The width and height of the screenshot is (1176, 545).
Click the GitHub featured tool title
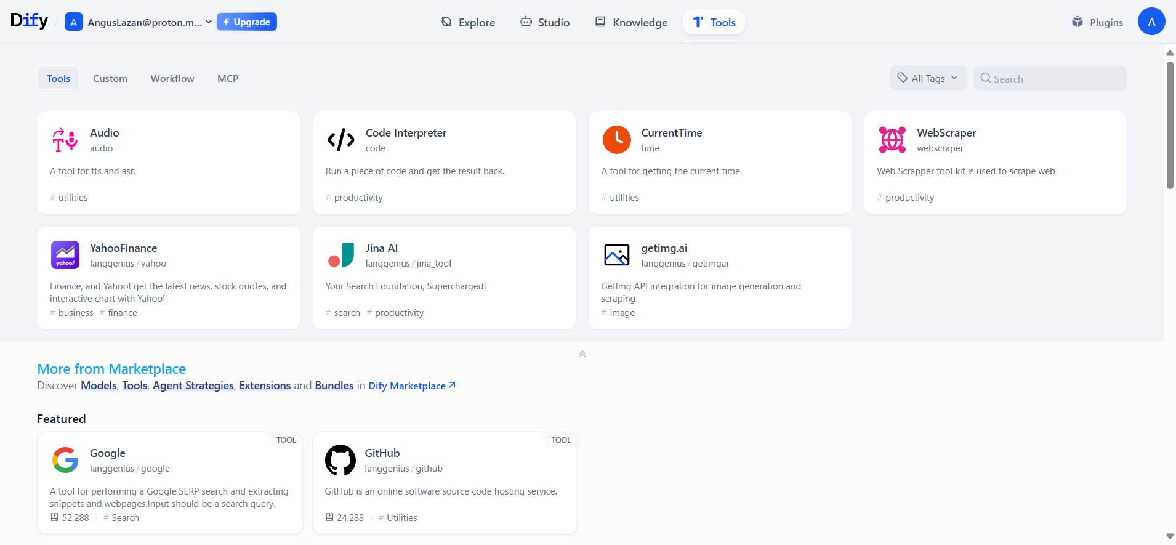(x=382, y=453)
